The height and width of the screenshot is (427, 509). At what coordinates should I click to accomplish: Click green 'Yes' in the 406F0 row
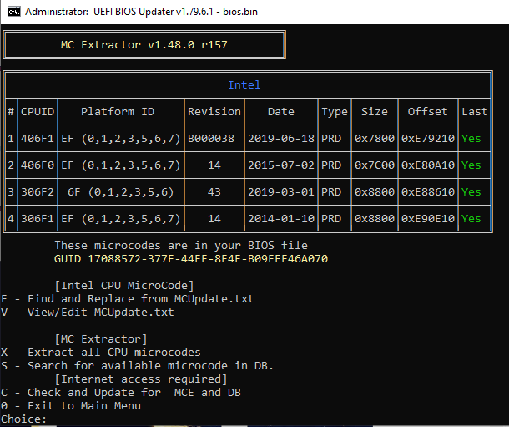pos(471,165)
